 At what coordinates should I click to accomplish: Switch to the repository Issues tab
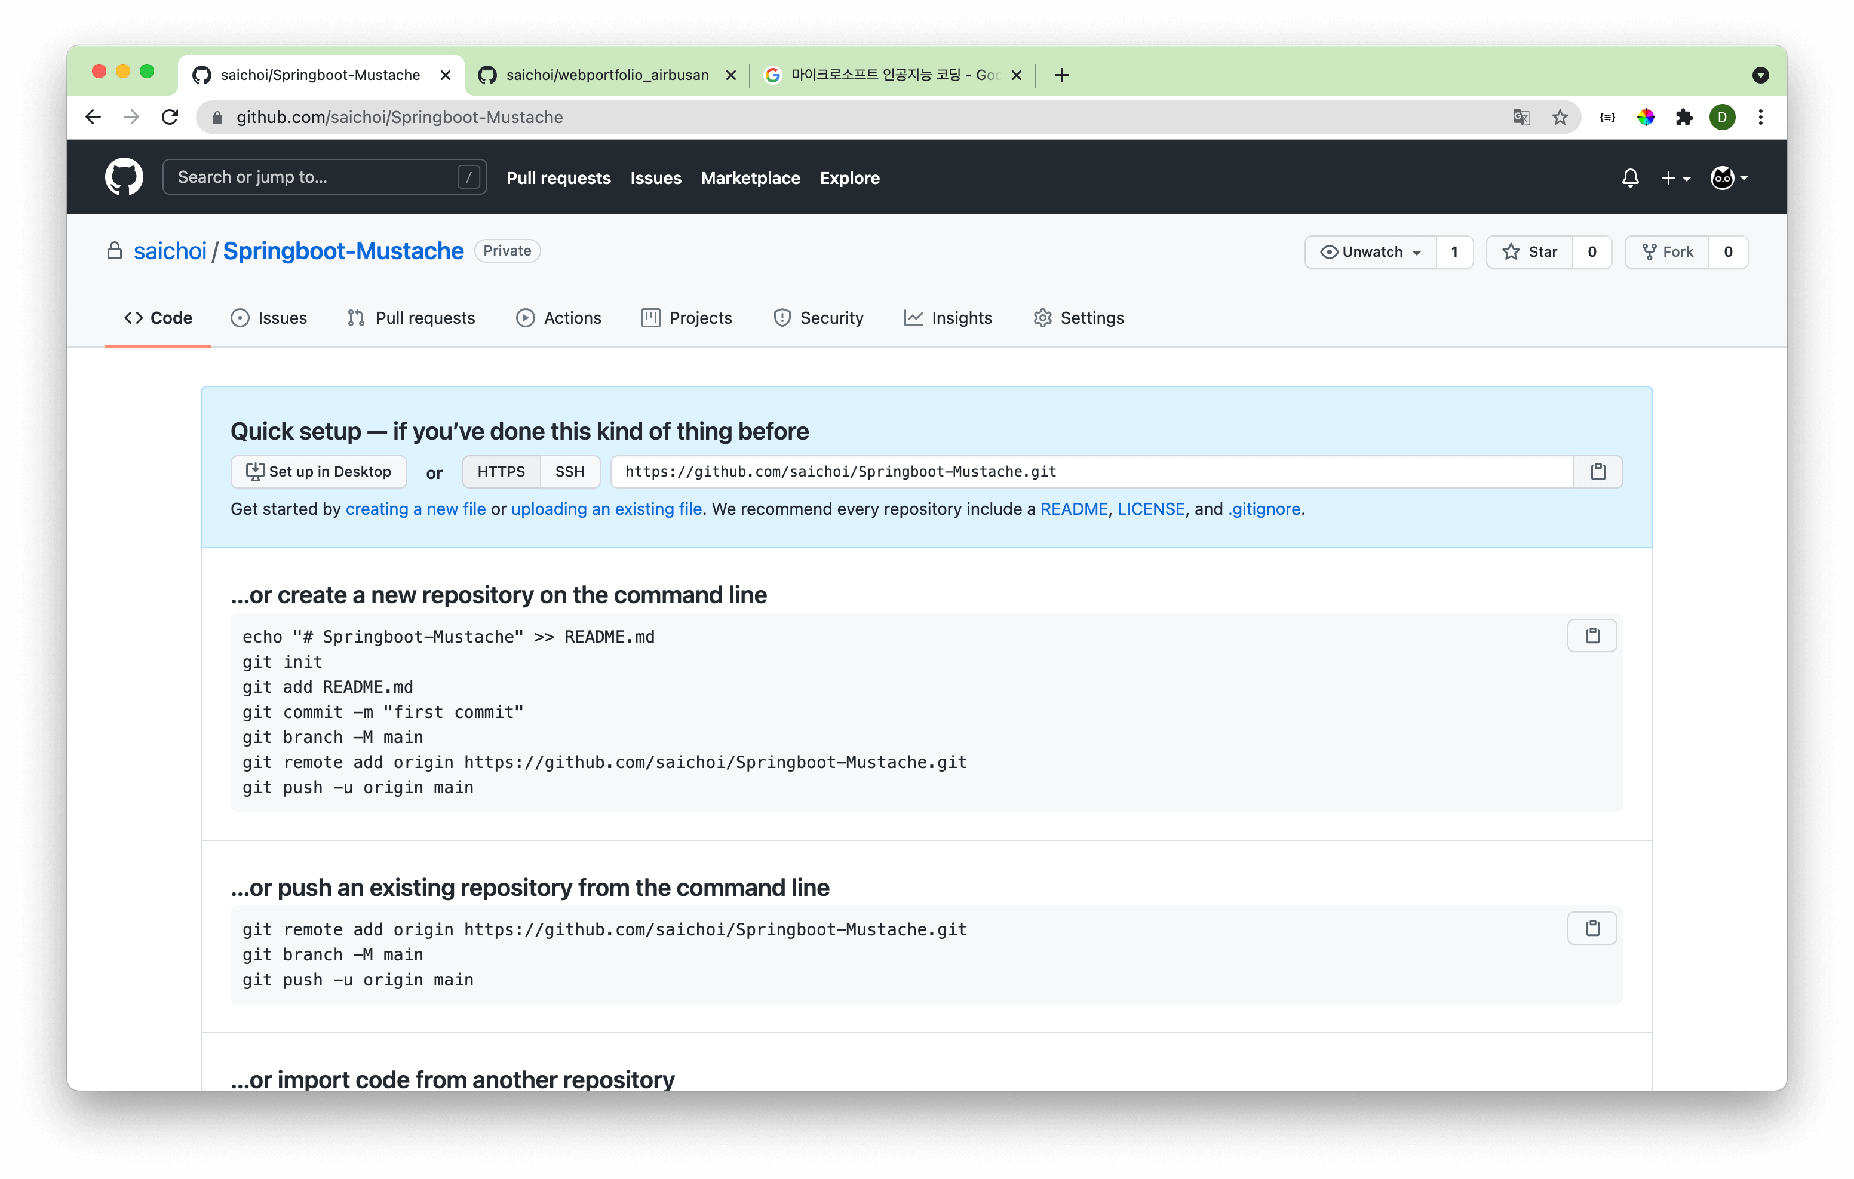[269, 317]
